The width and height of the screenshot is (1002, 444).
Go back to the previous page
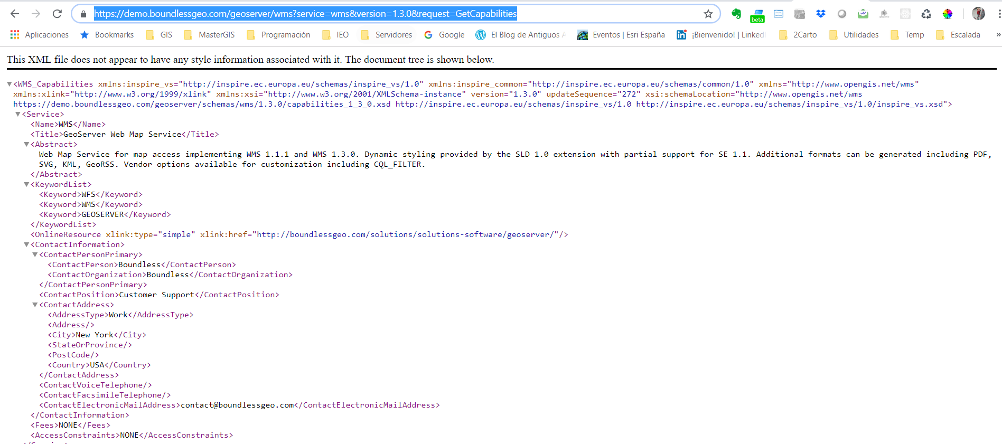[x=15, y=14]
